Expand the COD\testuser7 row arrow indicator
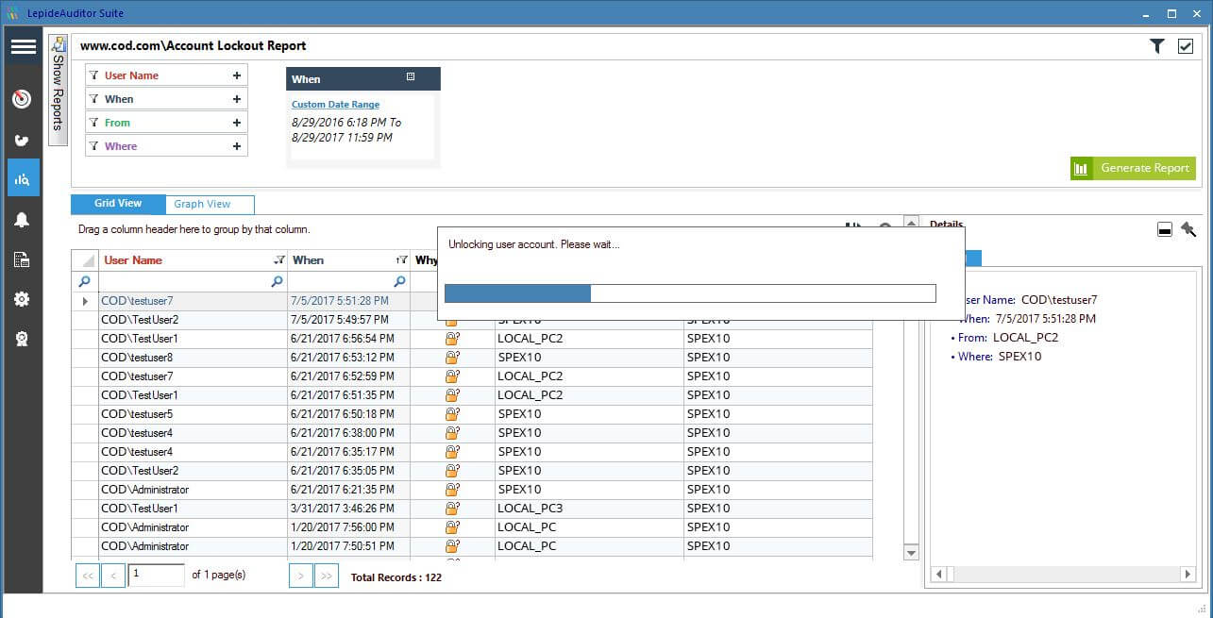The width and height of the screenshot is (1213, 618). click(85, 301)
